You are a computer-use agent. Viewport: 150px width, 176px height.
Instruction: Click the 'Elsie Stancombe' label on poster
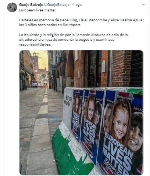point(125,98)
